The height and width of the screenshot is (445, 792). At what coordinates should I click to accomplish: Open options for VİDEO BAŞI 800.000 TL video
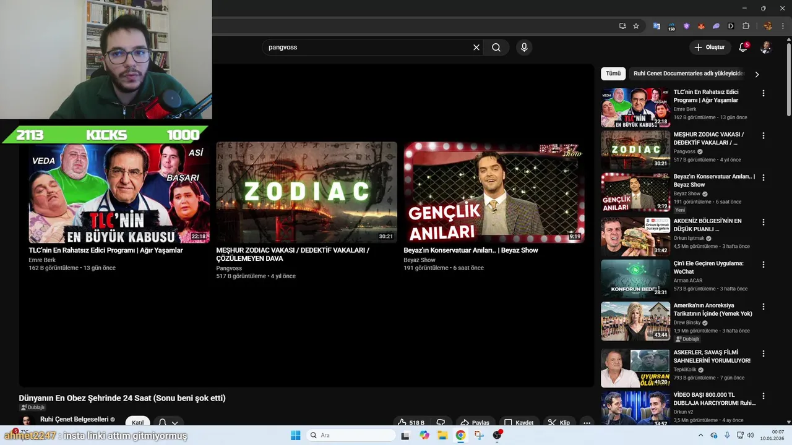tap(764, 396)
